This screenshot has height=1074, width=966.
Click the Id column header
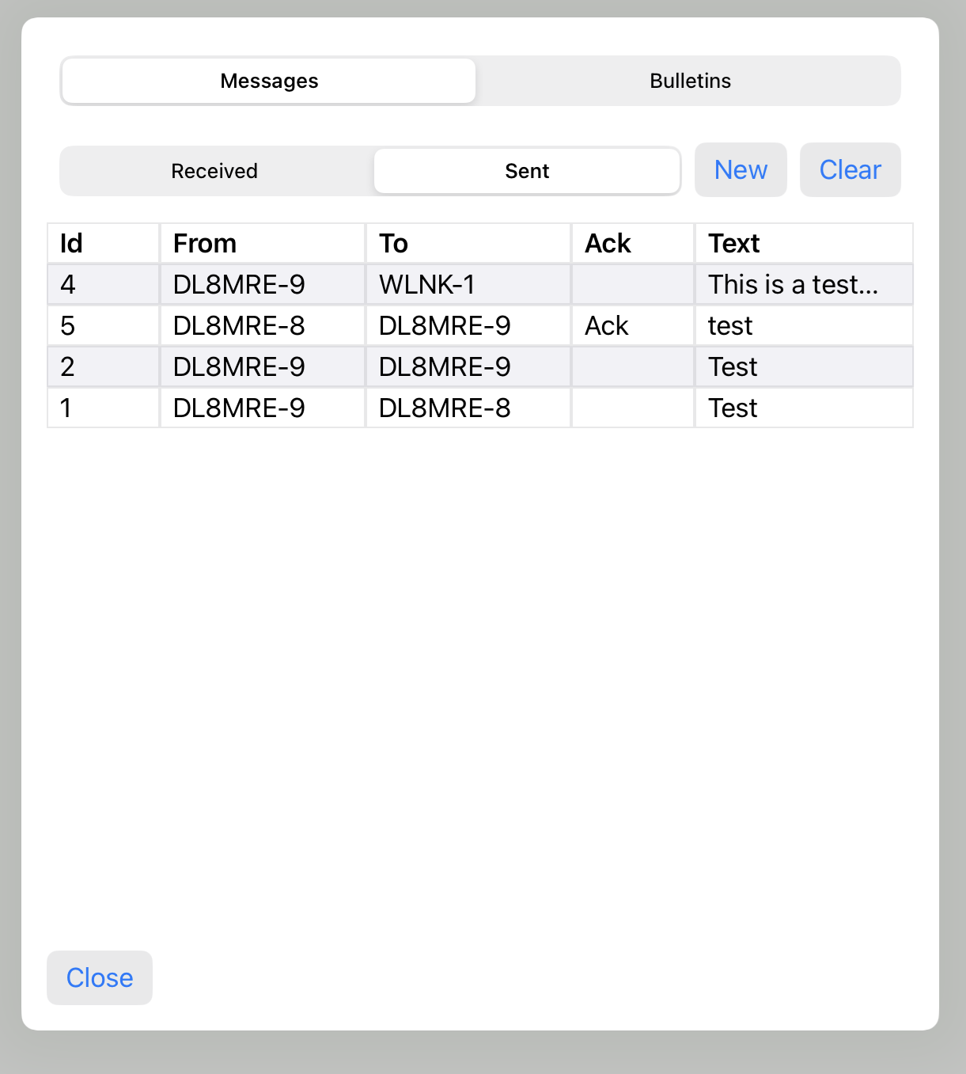pos(71,244)
